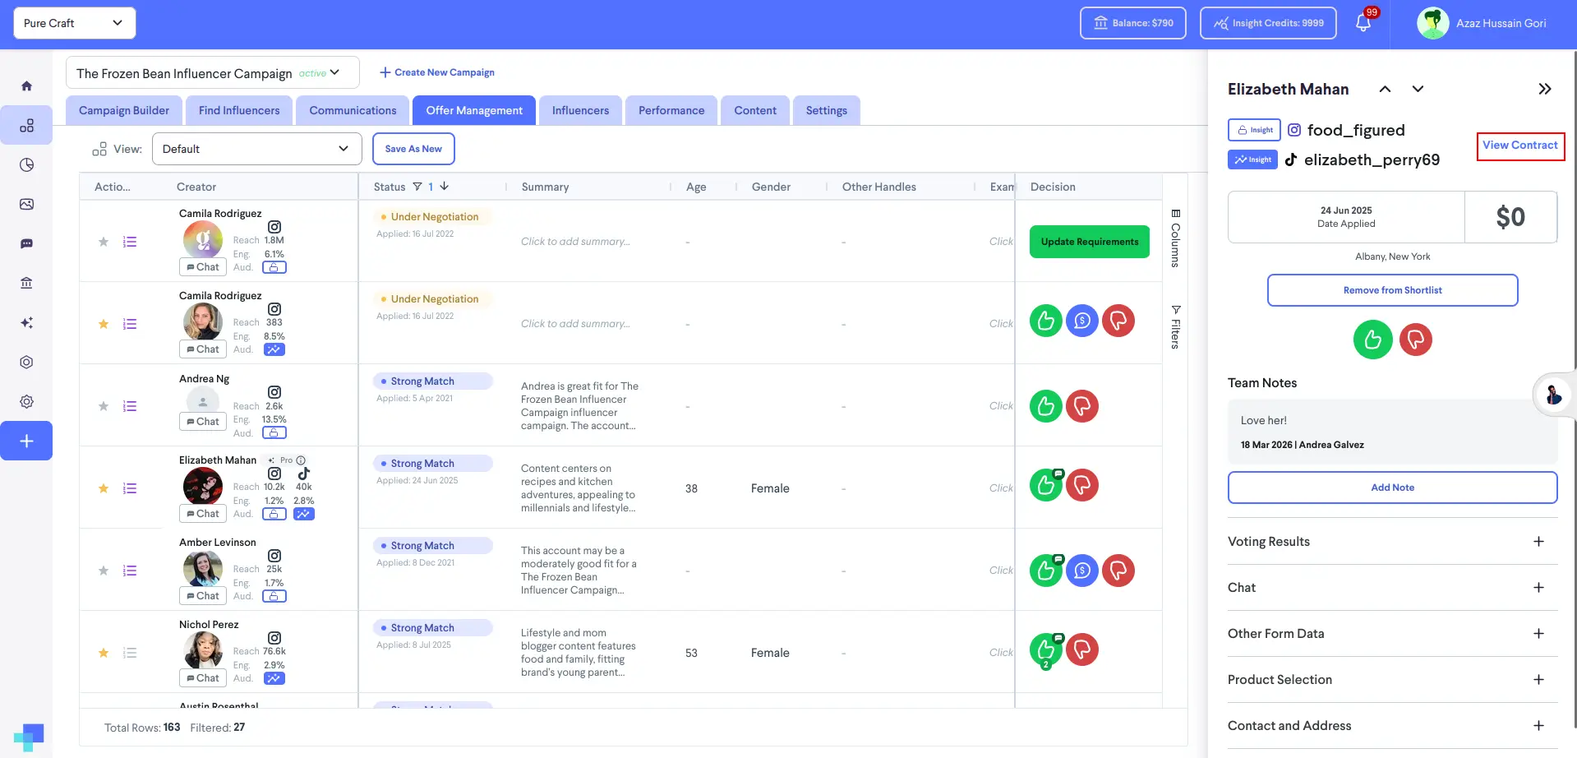Click the blue plus button in sidebar
This screenshot has width=1577, height=758.
click(x=26, y=441)
